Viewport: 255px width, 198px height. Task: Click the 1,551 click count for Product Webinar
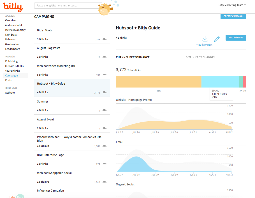coord(97,146)
